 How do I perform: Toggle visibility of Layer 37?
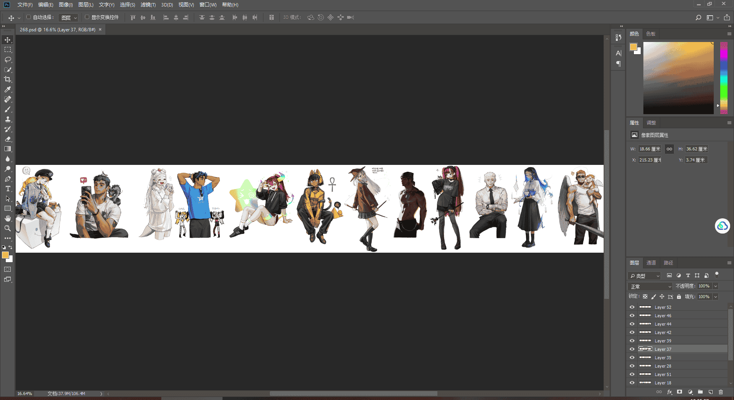632,349
